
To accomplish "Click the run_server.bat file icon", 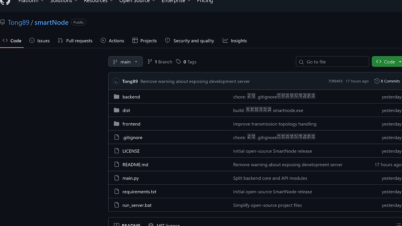I will [x=117, y=205].
